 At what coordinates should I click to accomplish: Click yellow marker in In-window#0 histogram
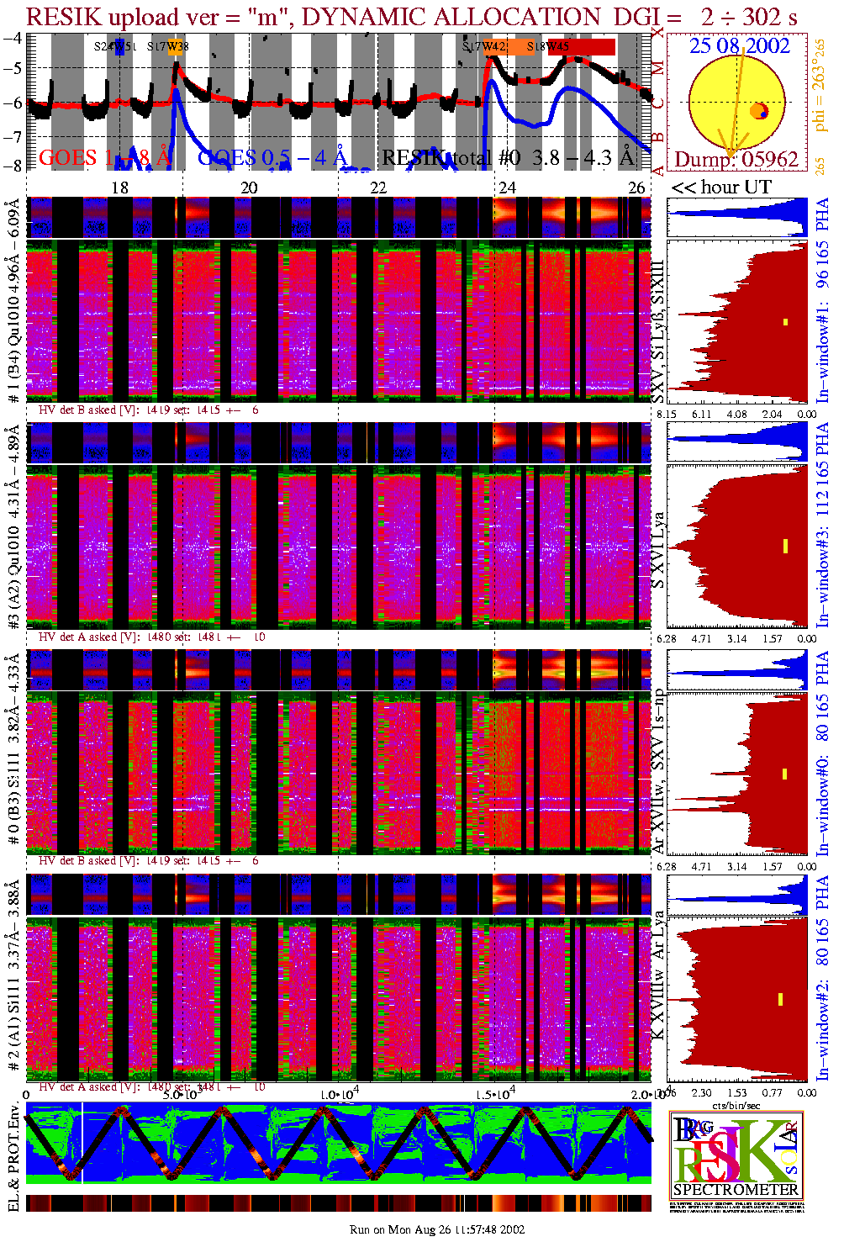click(784, 774)
